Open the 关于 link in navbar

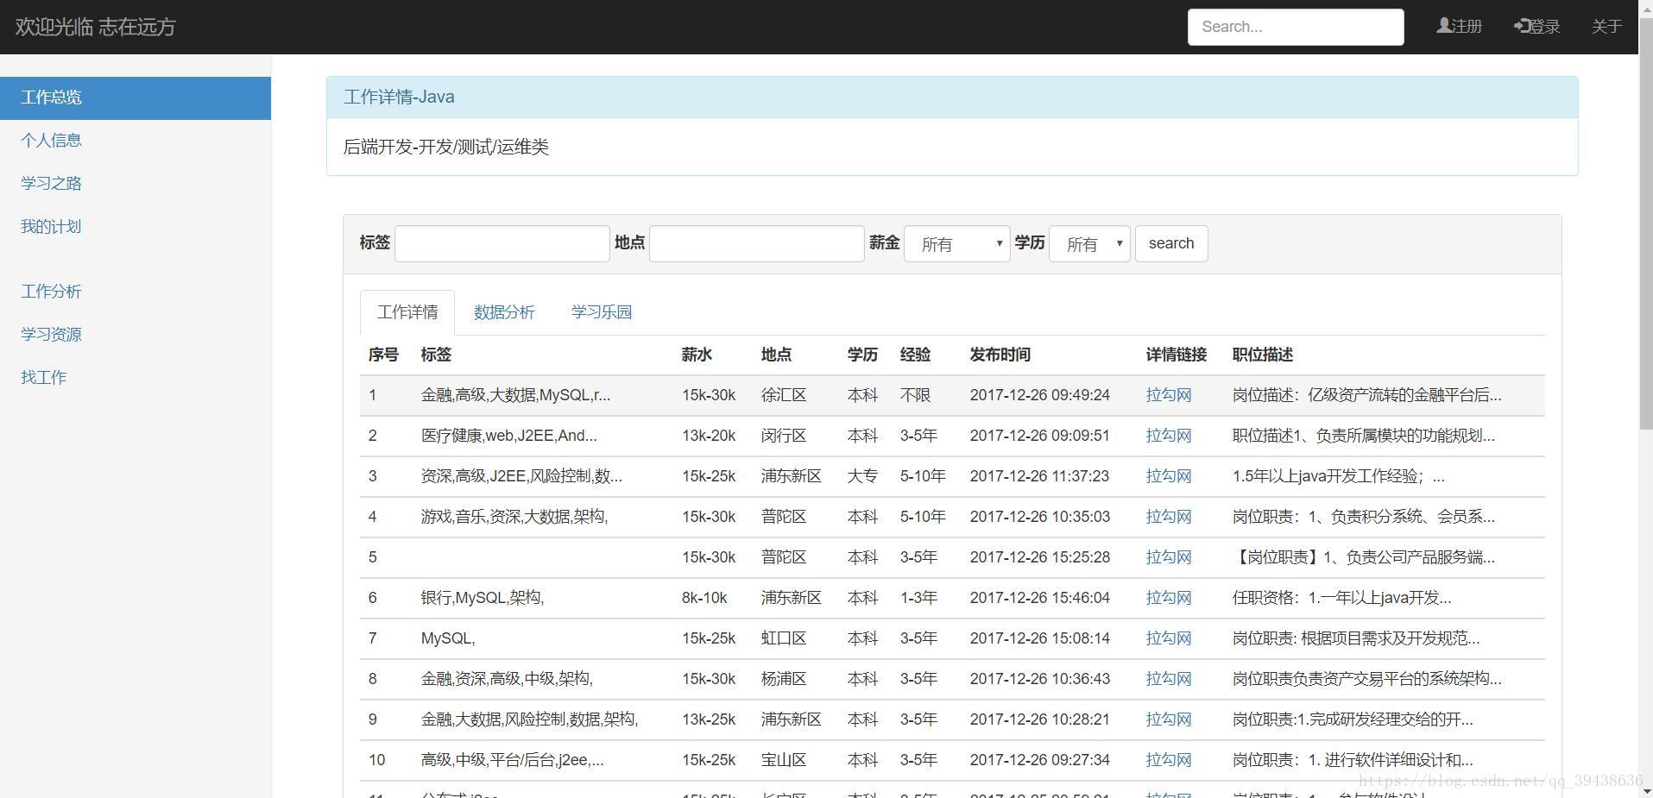pos(1606,27)
